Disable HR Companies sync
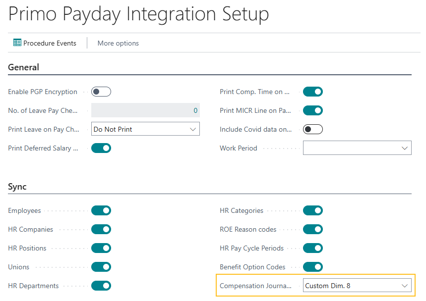Viewport: 426px width, 301px height. pos(101,229)
